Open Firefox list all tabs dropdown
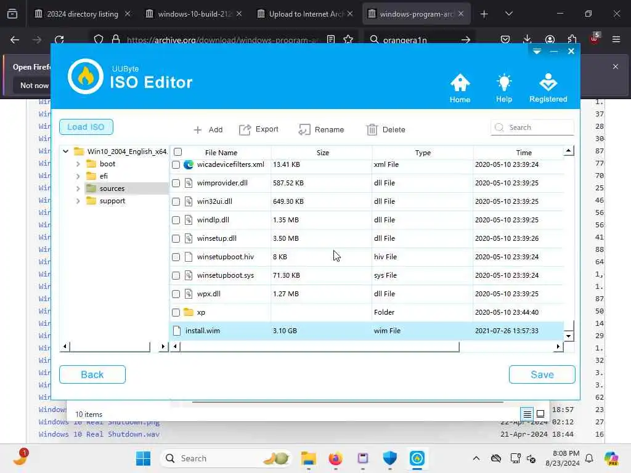The height and width of the screenshot is (473, 631). point(508,14)
